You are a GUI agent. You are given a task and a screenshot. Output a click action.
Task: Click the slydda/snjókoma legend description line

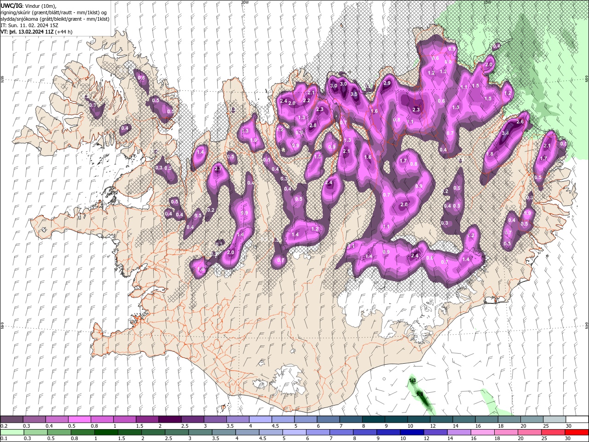55,19
